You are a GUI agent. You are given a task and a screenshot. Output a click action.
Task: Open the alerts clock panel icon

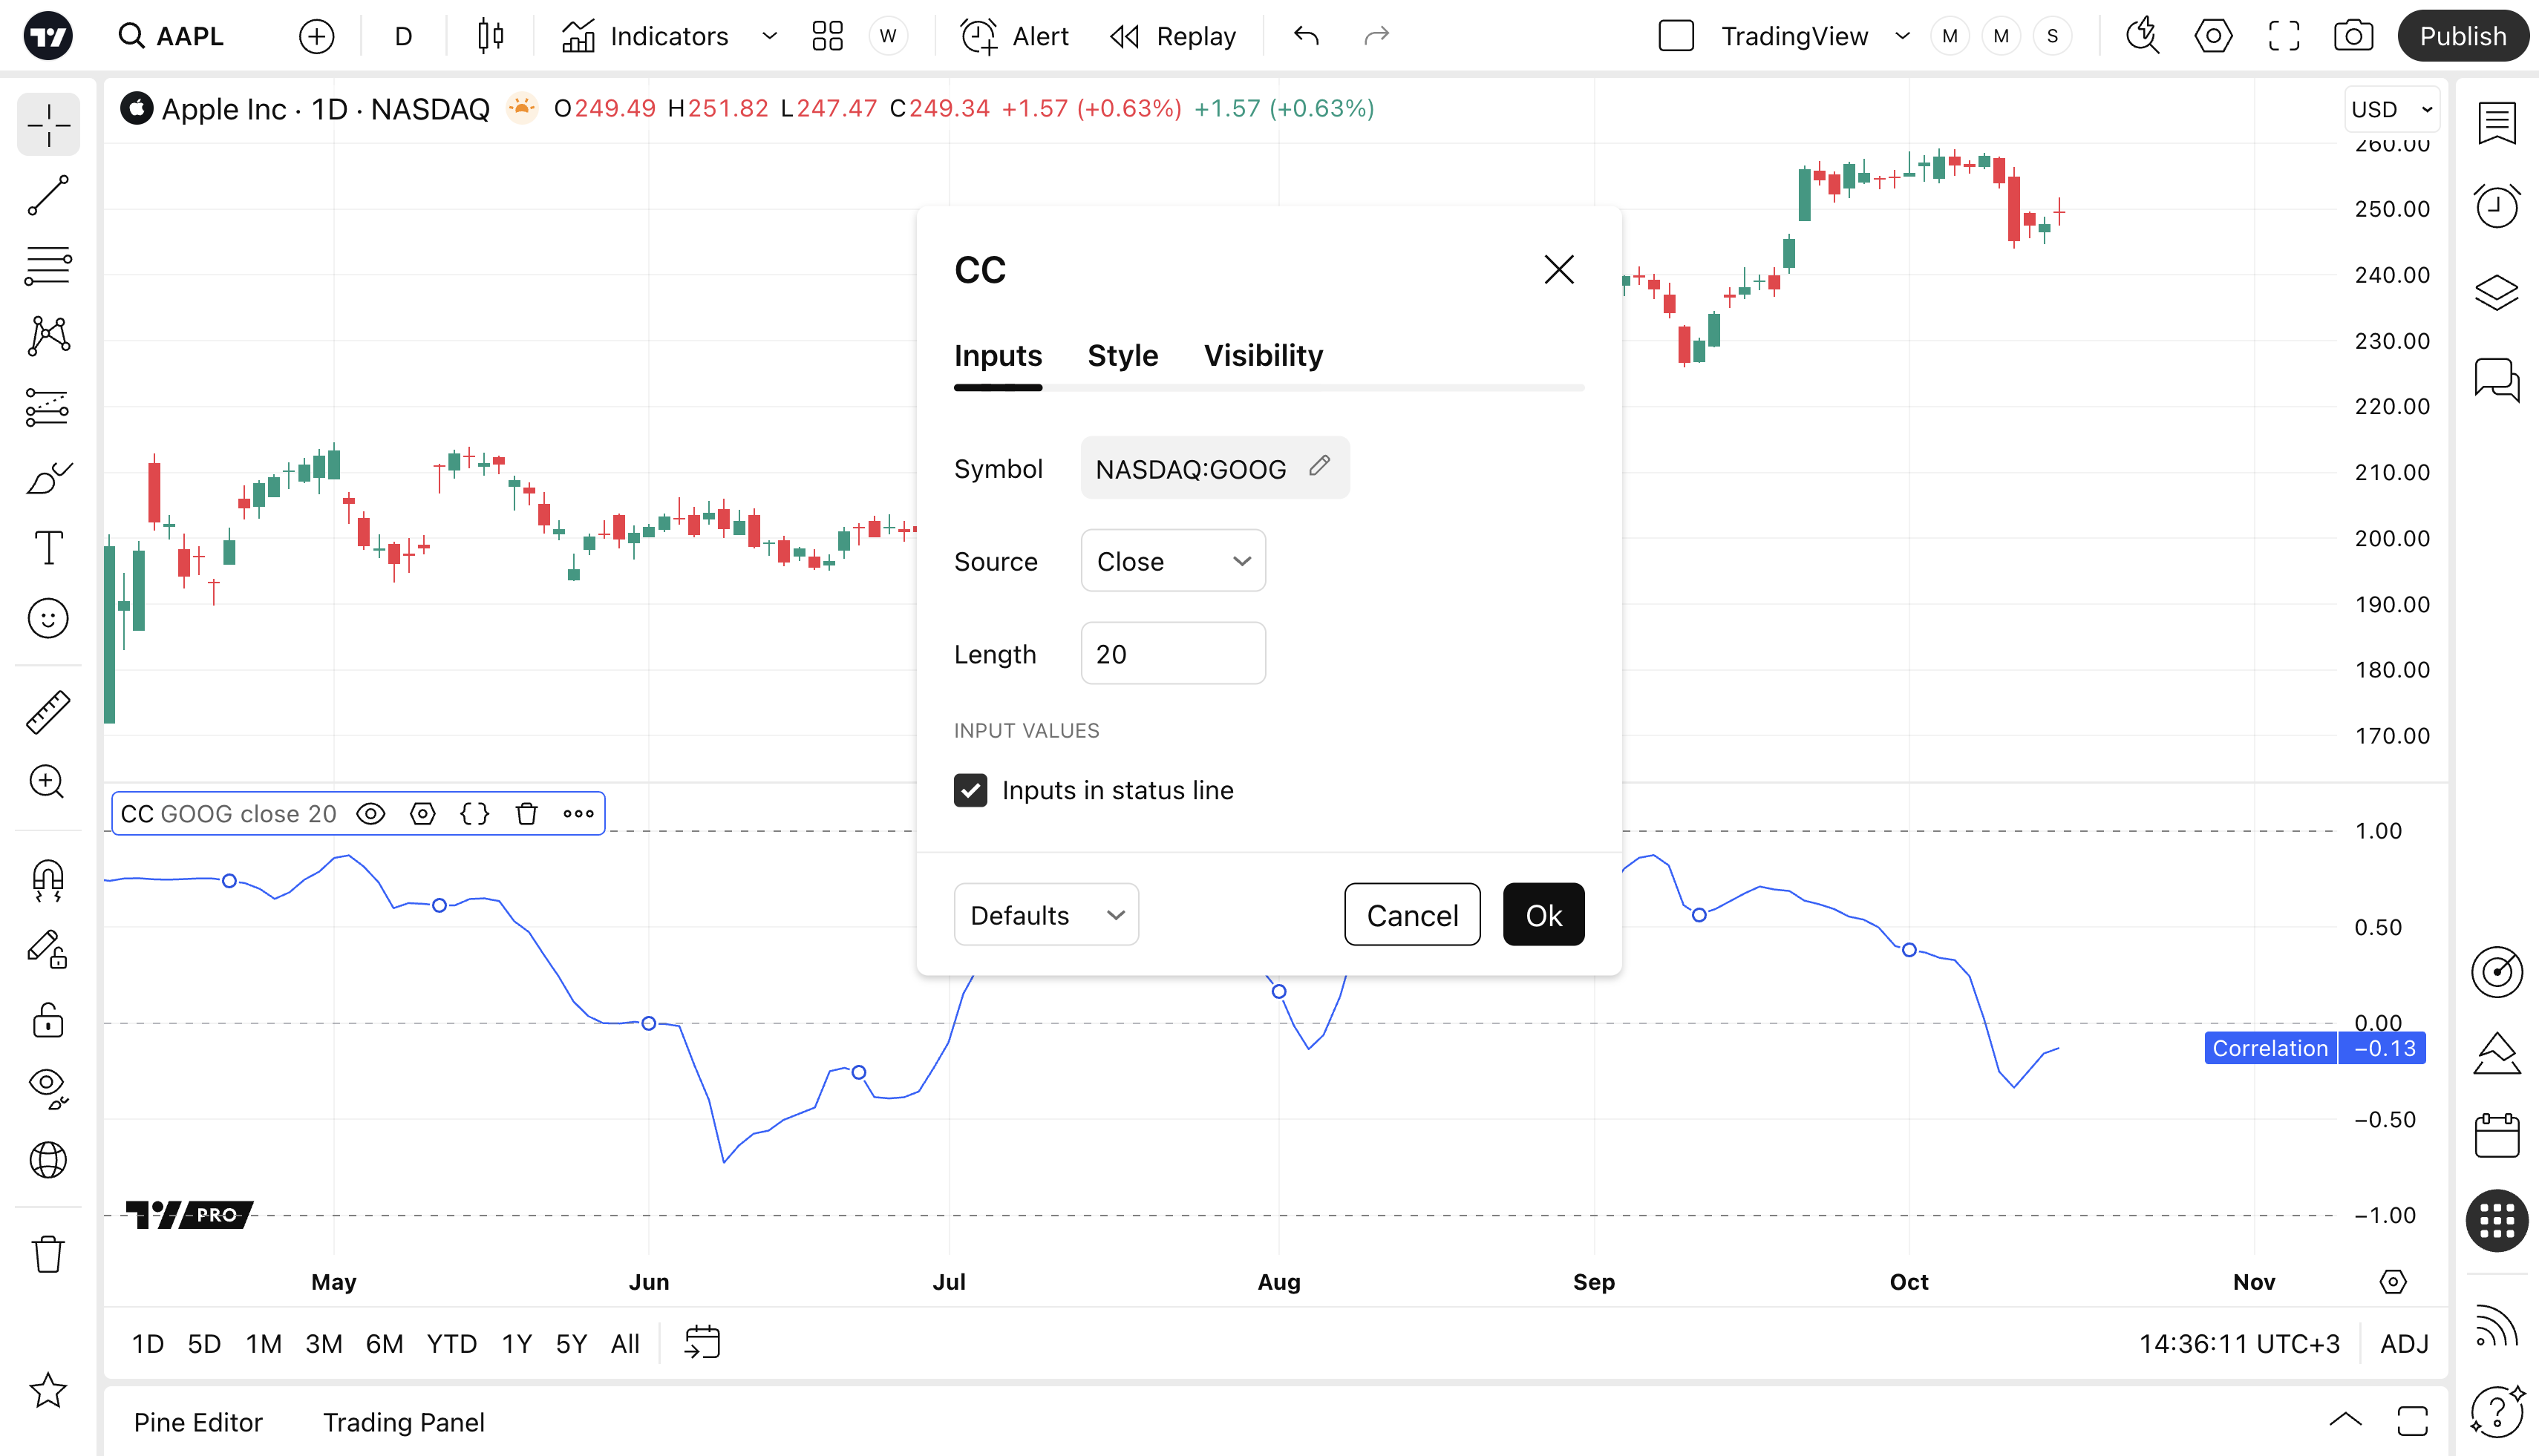pos(2496,208)
